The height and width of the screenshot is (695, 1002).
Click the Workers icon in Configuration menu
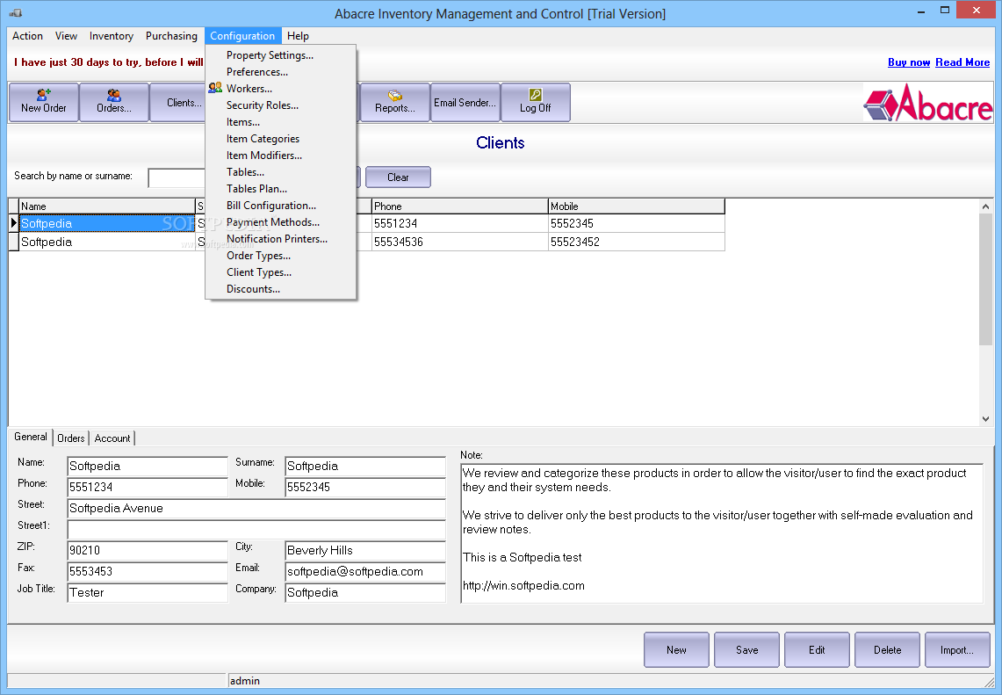click(215, 88)
